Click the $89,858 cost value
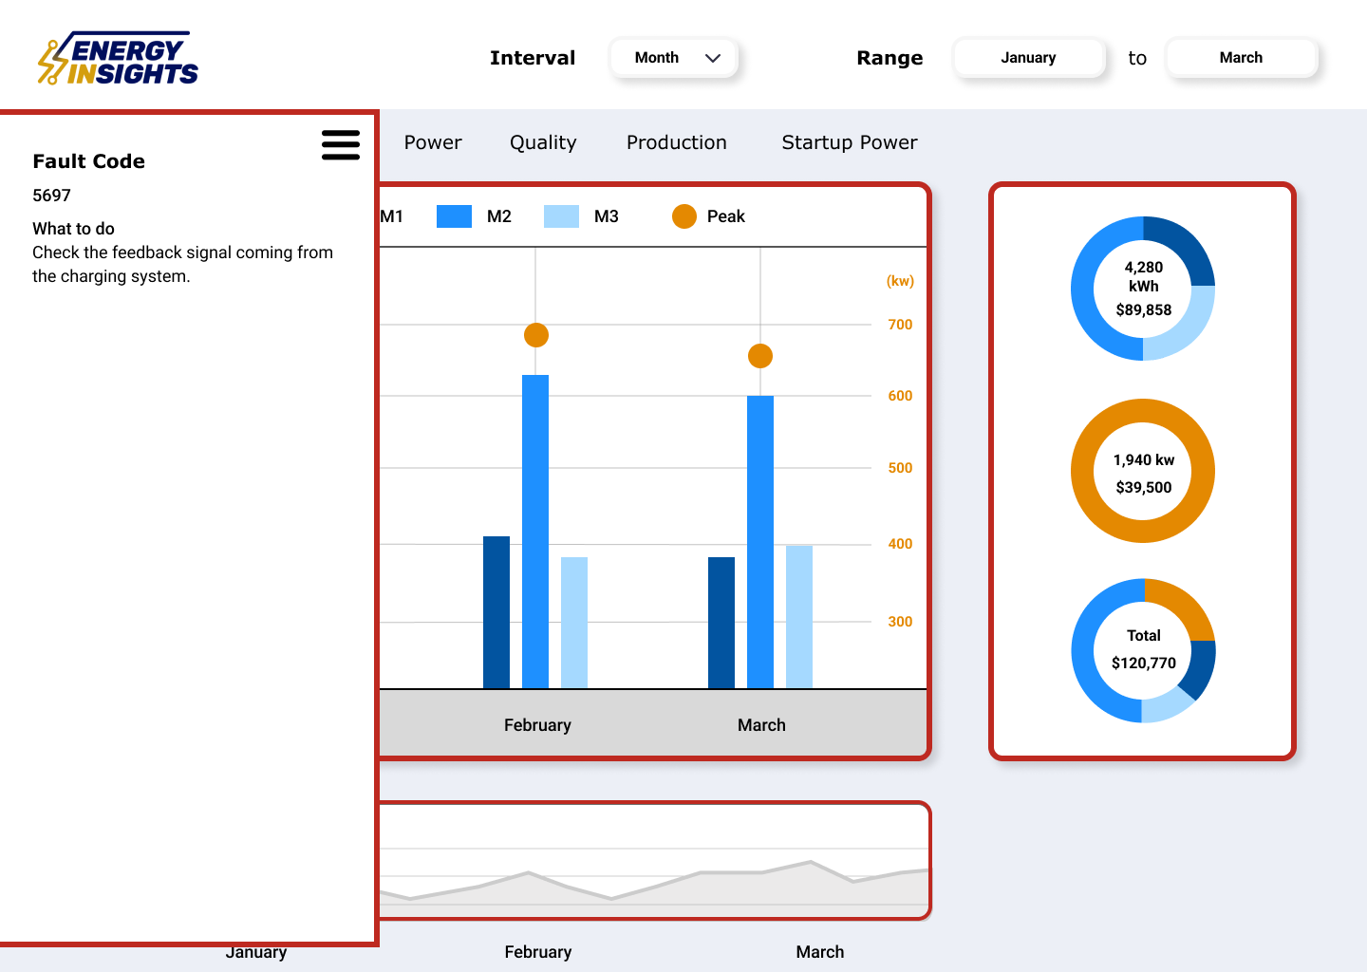The height and width of the screenshot is (972, 1367). [1144, 310]
